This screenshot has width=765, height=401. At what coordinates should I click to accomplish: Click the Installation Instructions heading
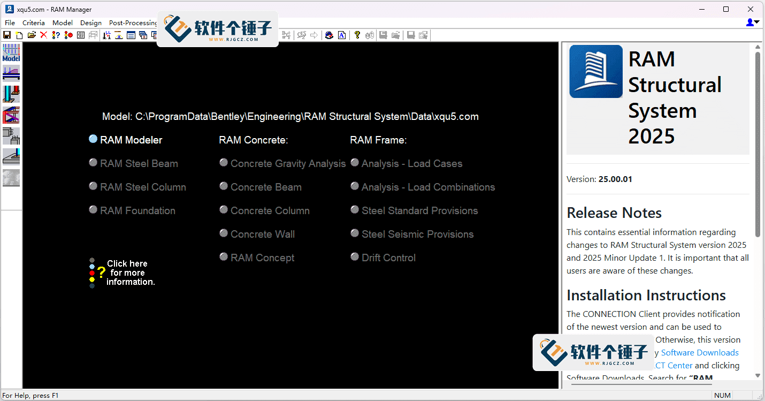coord(646,296)
